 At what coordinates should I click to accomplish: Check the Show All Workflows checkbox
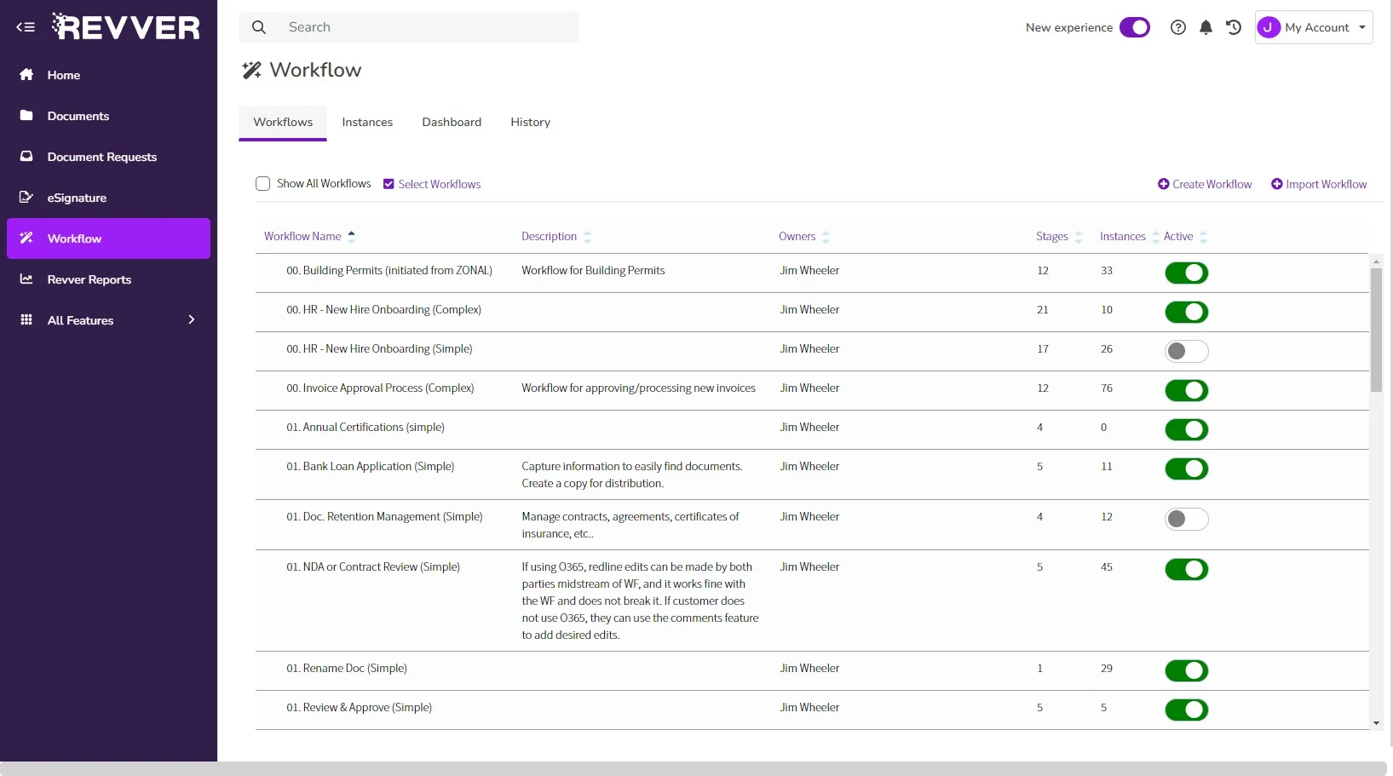[x=263, y=184]
